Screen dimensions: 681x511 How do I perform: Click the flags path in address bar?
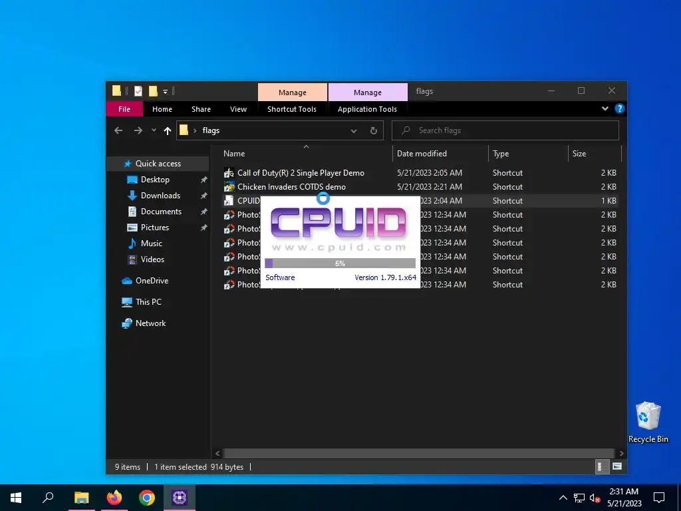click(x=211, y=130)
